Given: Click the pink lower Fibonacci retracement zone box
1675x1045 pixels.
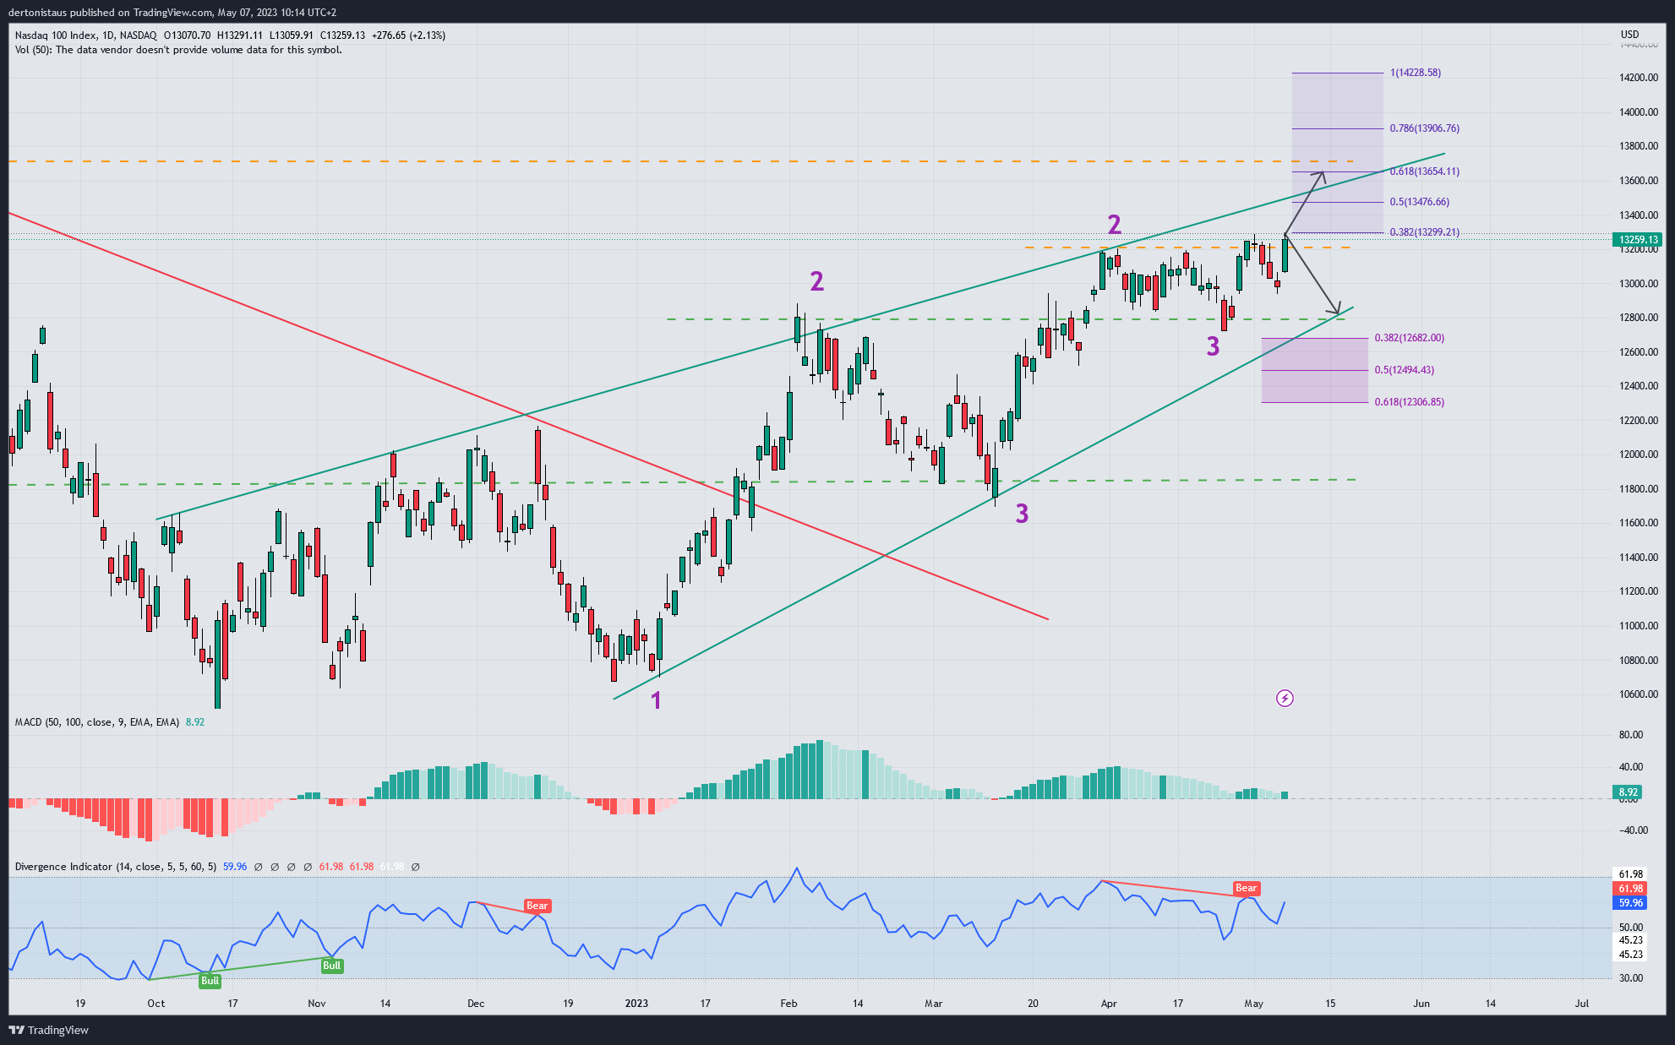Looking at the screenshot, I should (x=1314, y=370).
